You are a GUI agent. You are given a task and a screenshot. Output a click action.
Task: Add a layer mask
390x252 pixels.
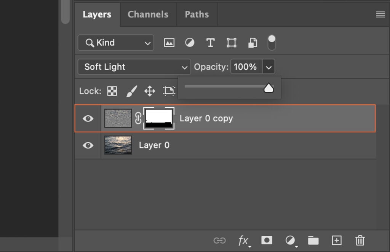click(x=266, y=240)
